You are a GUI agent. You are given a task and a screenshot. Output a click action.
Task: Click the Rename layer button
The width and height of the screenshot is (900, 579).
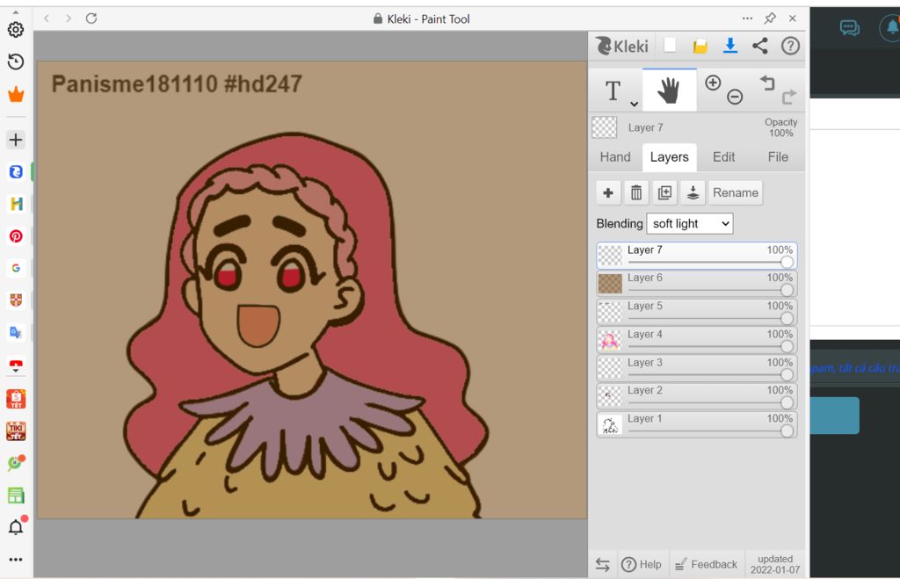point(736,192)
